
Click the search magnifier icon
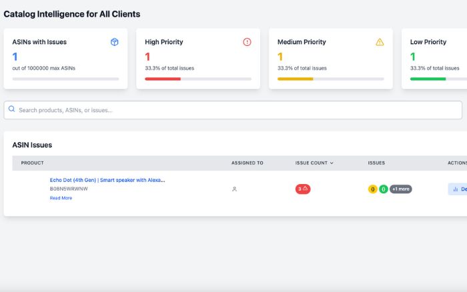[x=11, y=109]
